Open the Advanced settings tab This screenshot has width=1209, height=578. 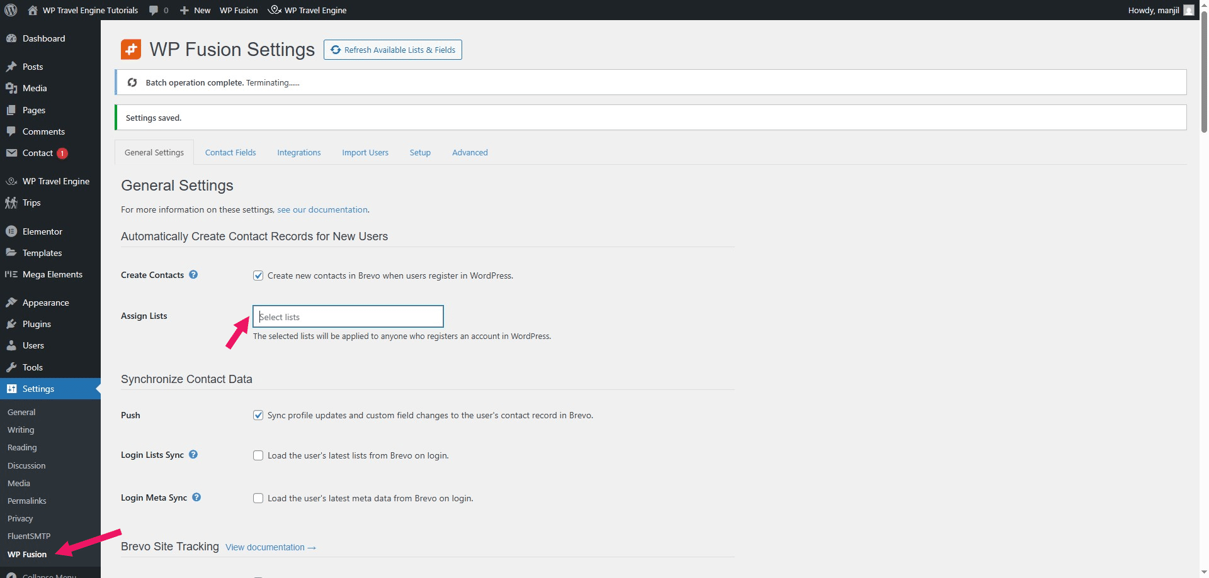click(470, 152)
